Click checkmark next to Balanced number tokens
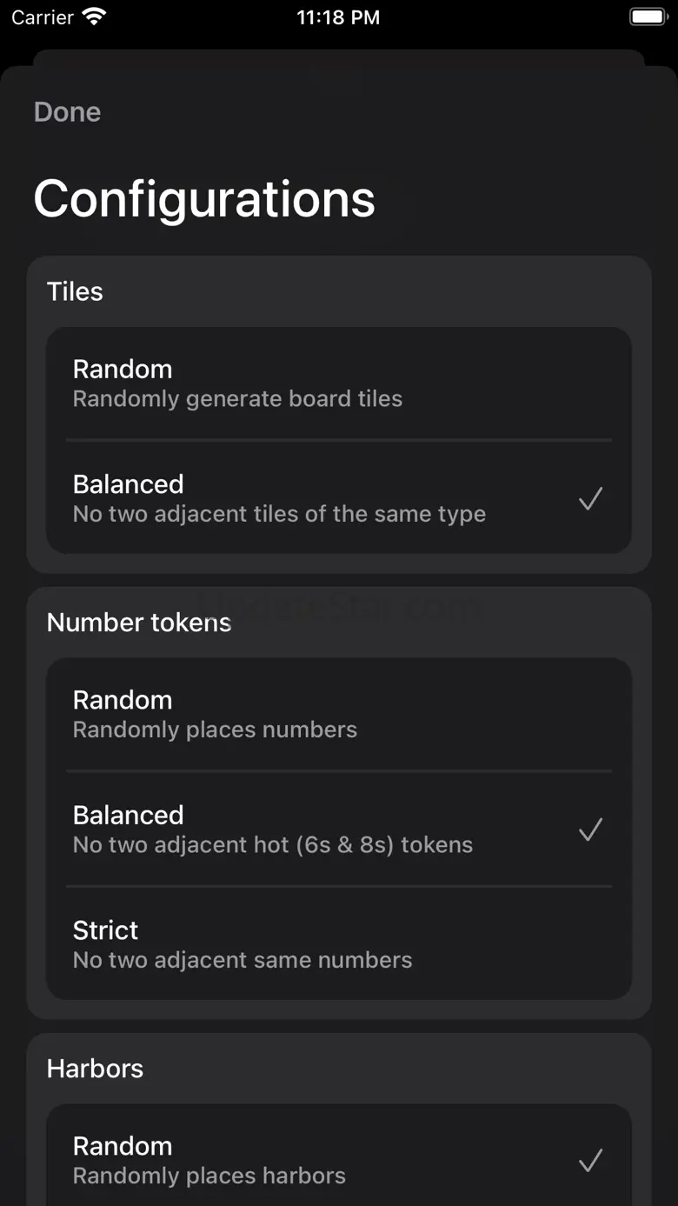The height and width of the screenshot is (1206, 678). coord(590,830)
